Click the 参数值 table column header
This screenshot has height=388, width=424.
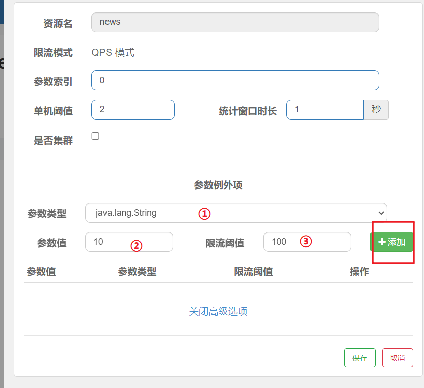[x=41, y=272]
